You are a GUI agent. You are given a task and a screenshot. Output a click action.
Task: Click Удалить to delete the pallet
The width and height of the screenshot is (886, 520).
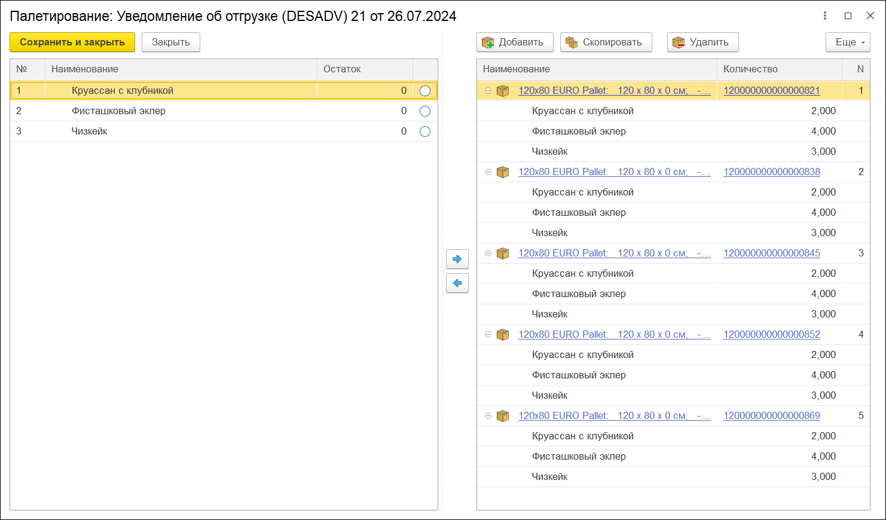coord(703,42)
